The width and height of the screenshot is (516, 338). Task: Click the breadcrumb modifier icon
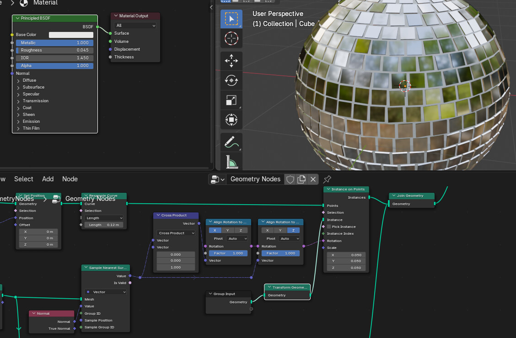click(56, 199)
